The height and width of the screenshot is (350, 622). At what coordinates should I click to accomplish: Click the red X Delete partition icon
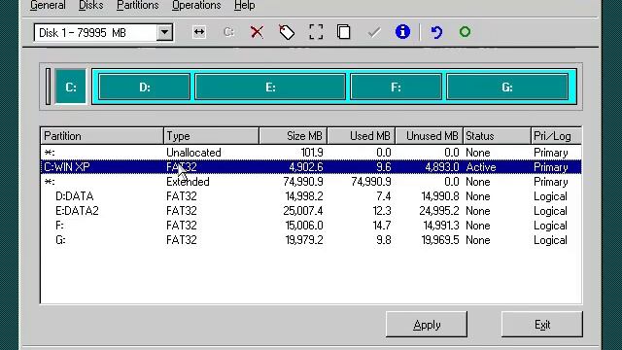257,32
